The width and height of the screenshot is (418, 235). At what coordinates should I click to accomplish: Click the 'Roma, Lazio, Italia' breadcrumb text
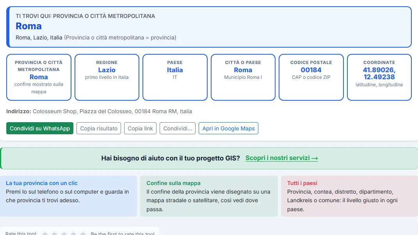(39, 37)
